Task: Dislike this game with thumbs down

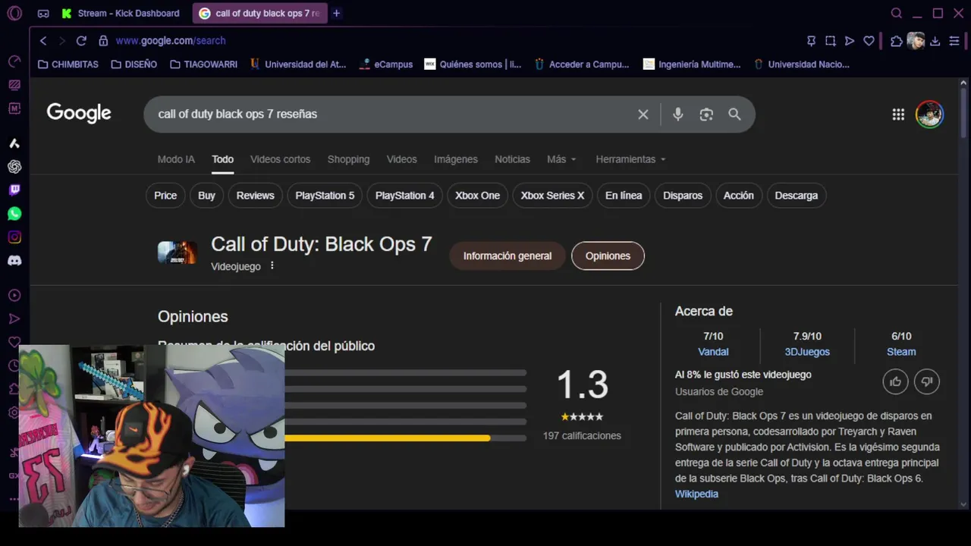Action: point(927,381)
